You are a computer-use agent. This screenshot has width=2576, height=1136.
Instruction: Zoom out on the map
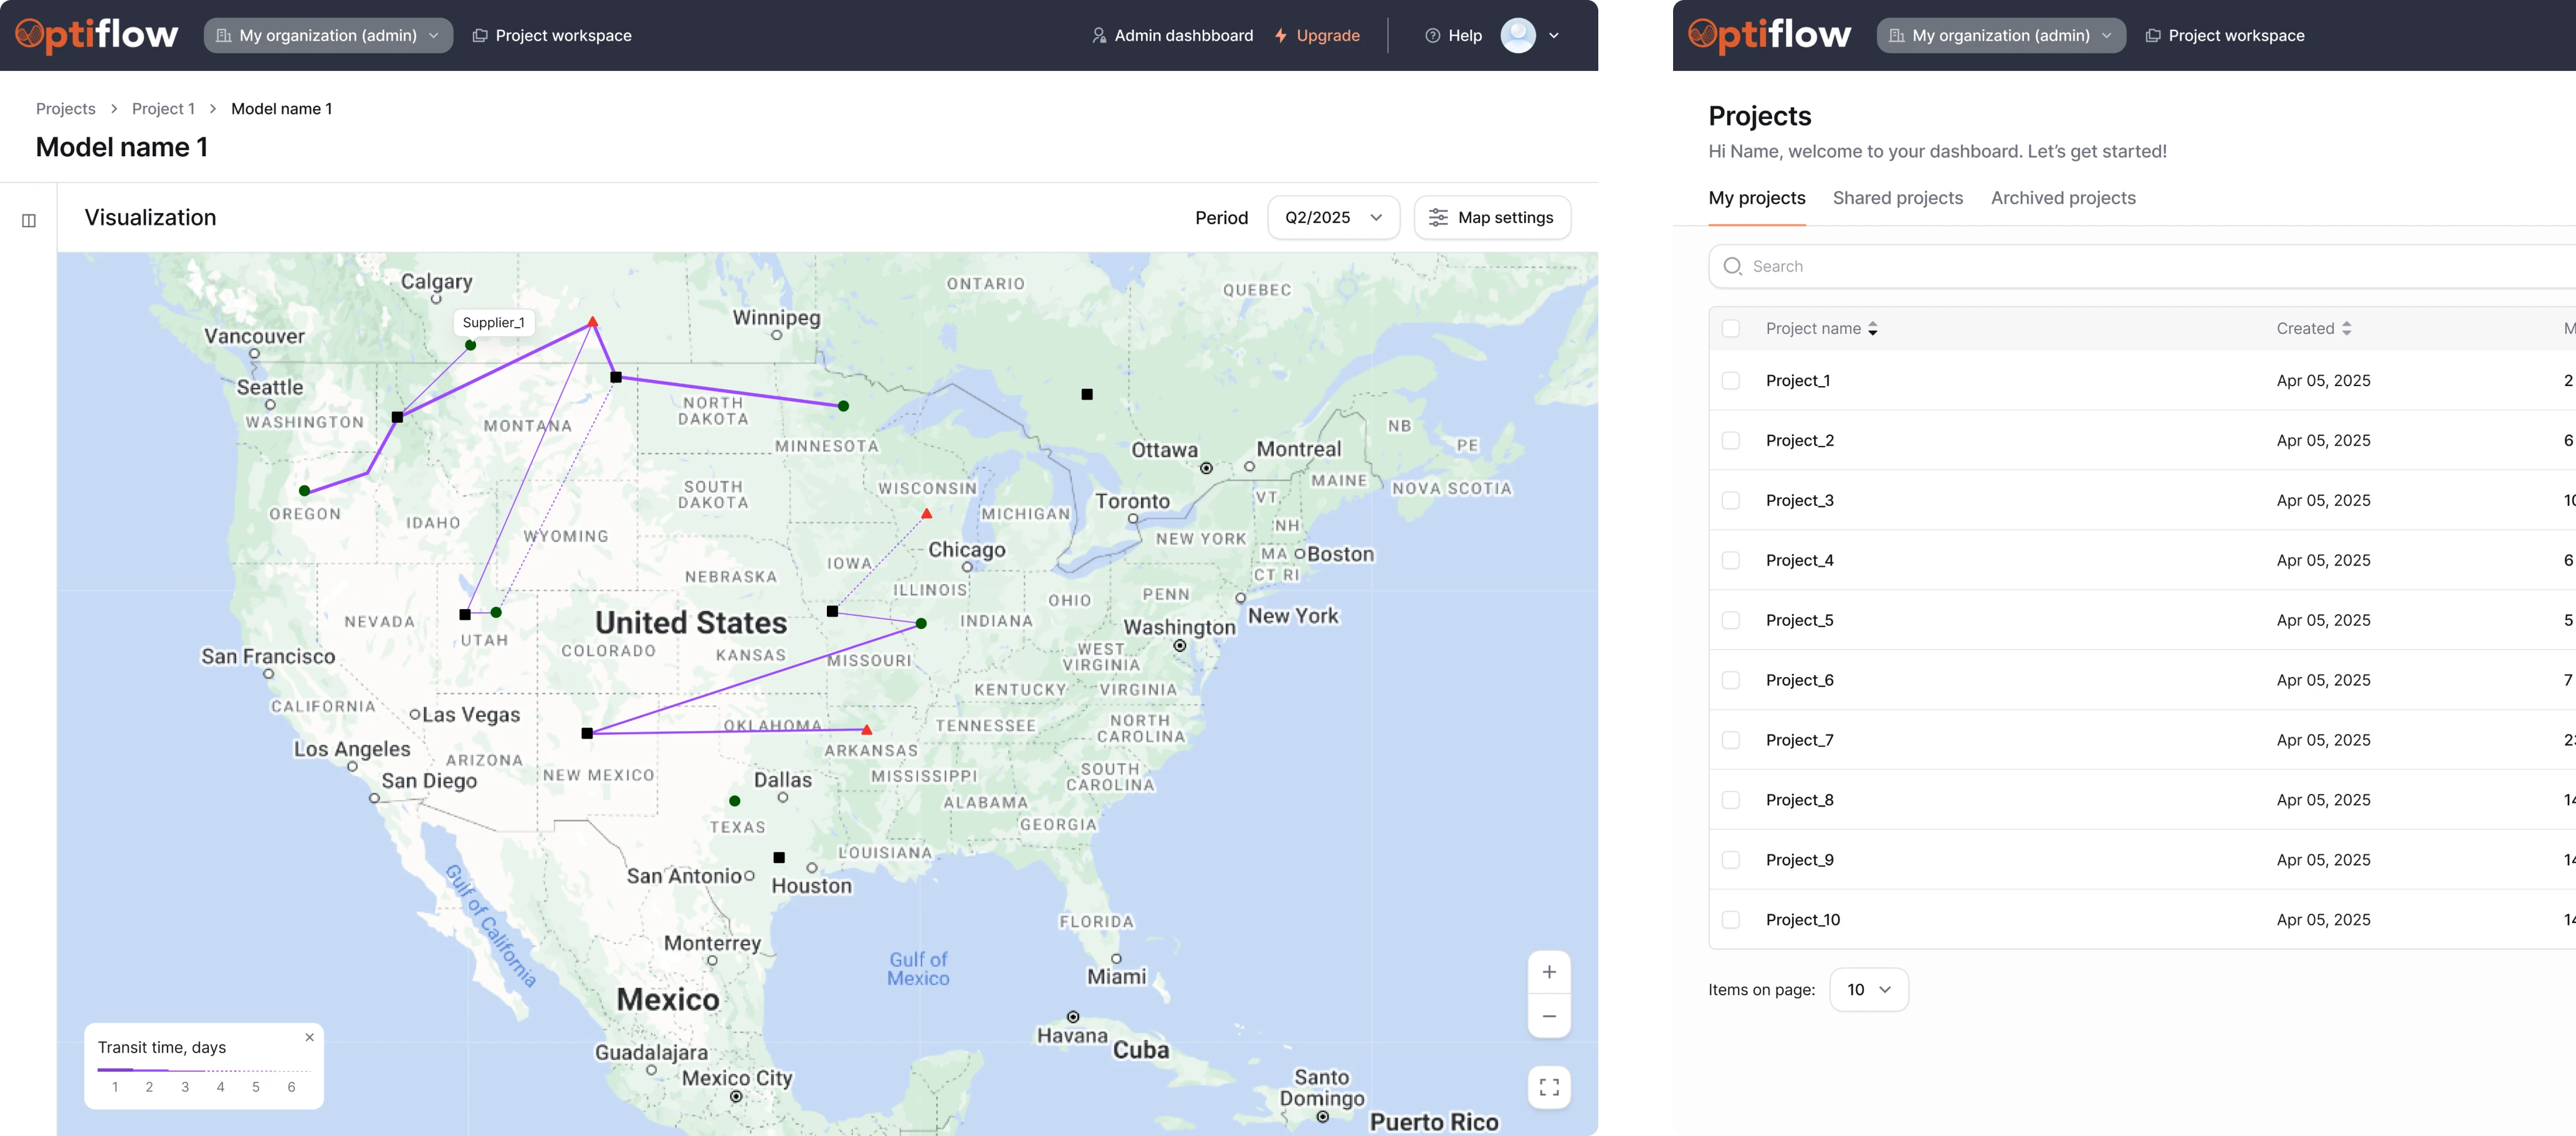click(1548, 1016)
